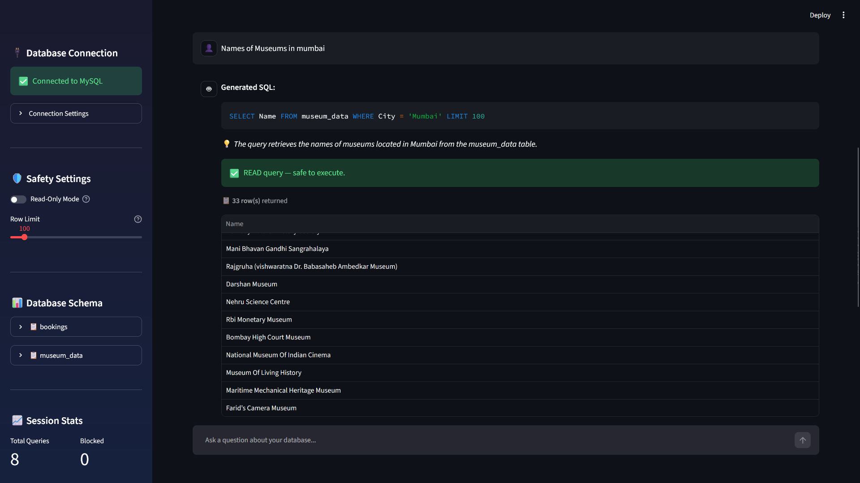
Task: Click Read-Only Mode help icon
Action: coord(86,199)
